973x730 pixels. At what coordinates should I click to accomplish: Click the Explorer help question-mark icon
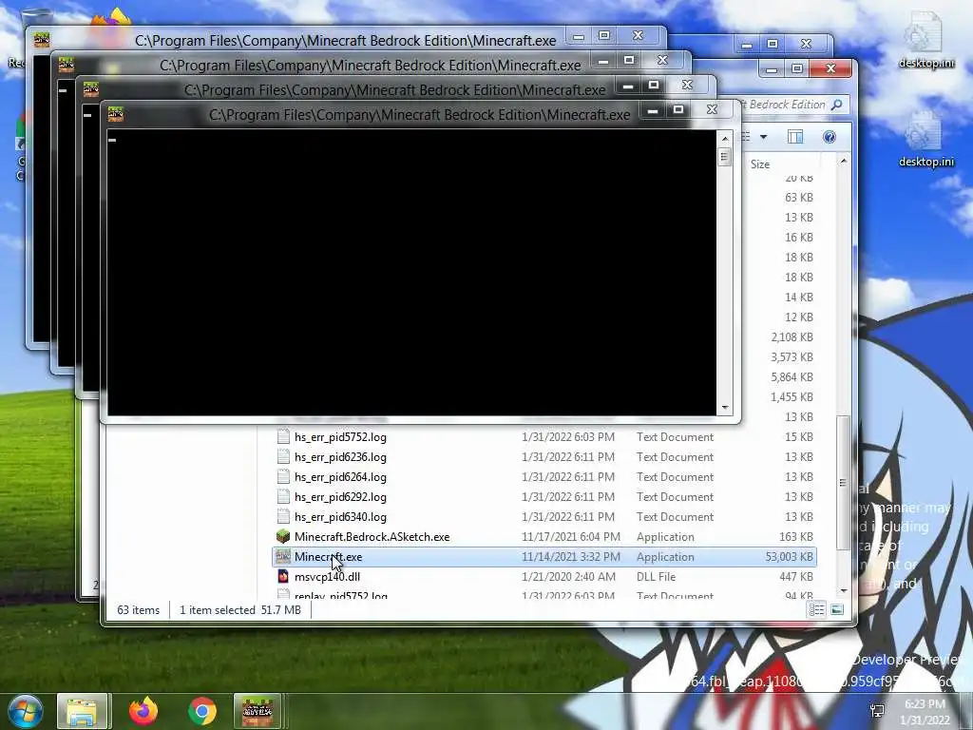coord(829,137)
